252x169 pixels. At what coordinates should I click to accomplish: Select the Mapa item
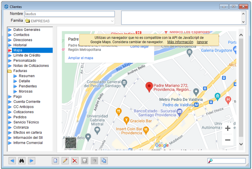[30, 50]
